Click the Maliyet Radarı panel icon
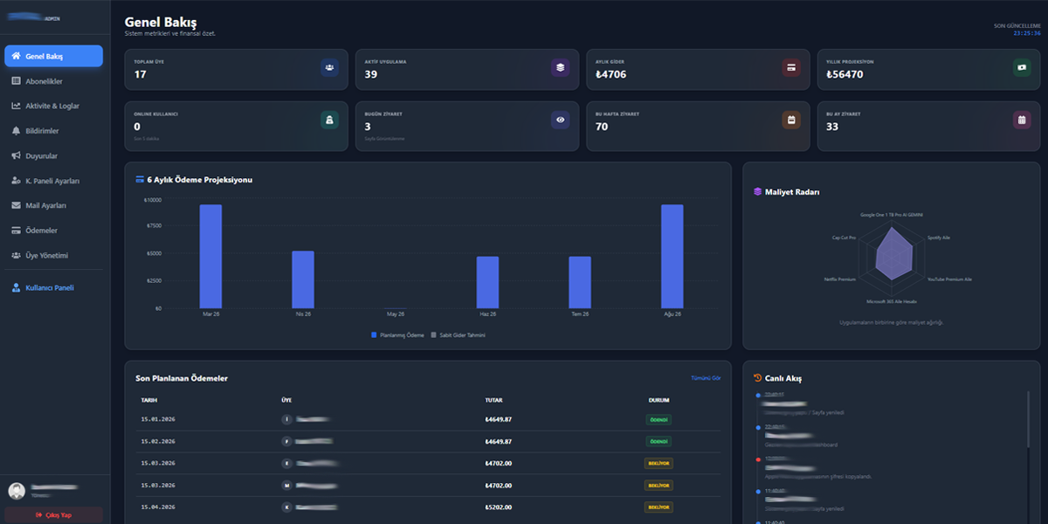 pos(757,190)
